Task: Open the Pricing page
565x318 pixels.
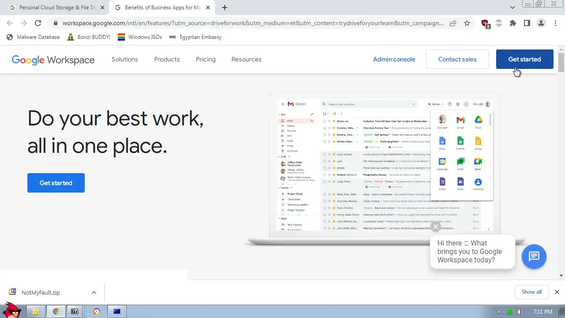Action: point(206,59)
